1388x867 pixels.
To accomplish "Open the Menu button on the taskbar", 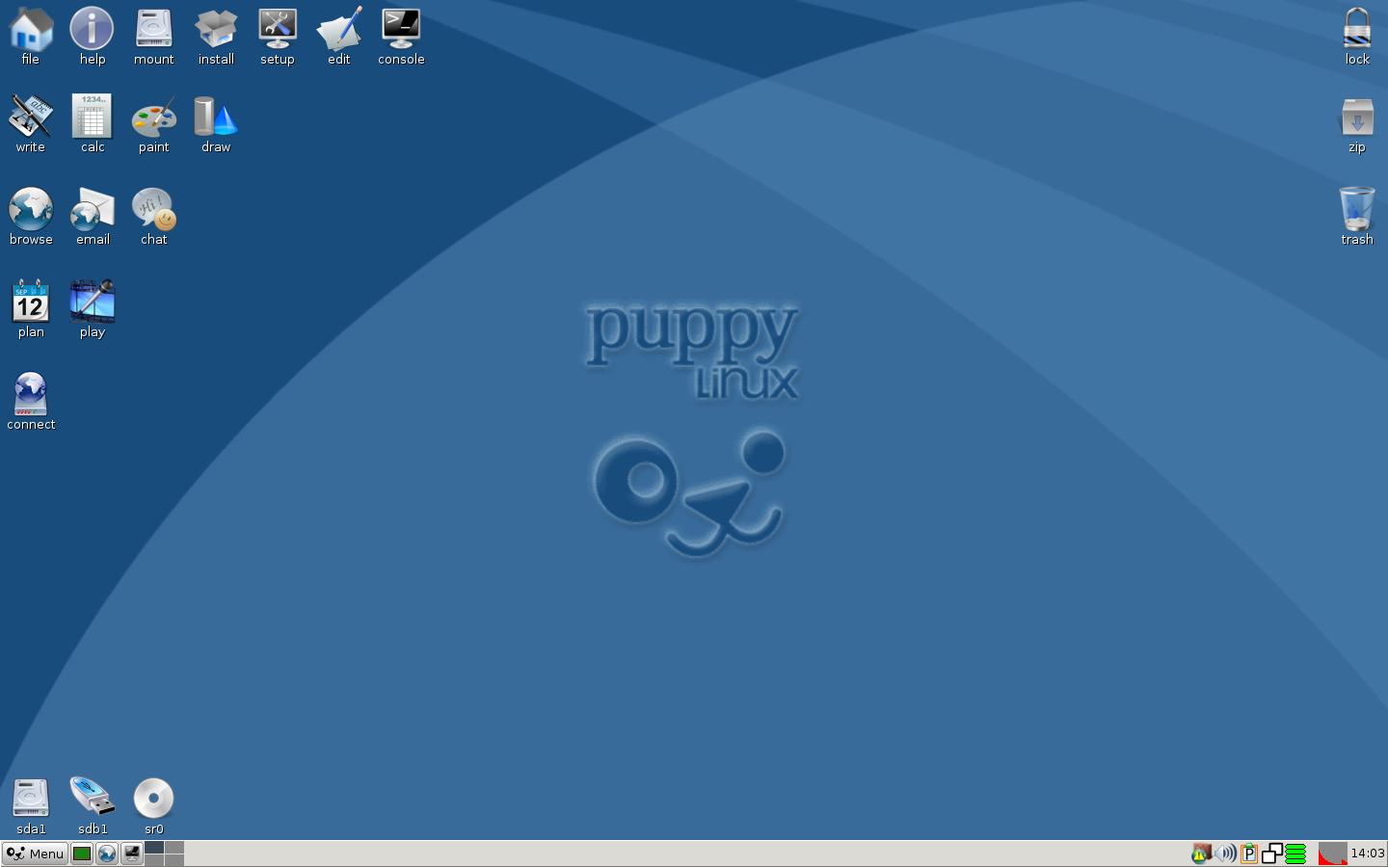I will (x=35, y=854).
